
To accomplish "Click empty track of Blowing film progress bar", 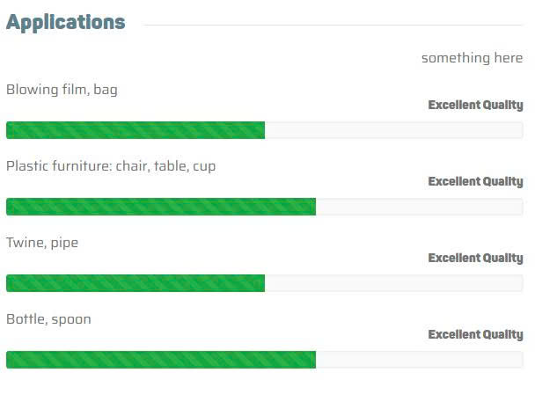I will coord(393,130).
